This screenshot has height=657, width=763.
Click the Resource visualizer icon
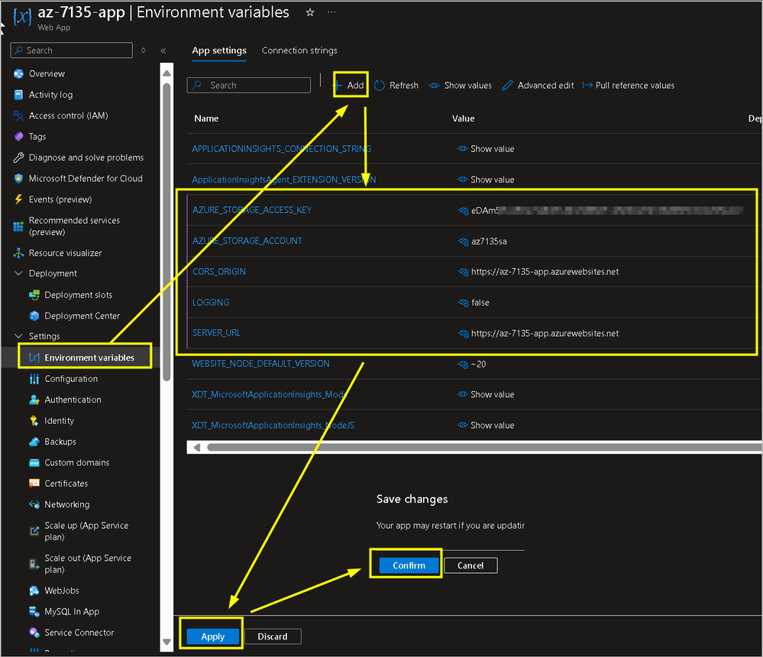pyautogui.click(x=18, y=253)
